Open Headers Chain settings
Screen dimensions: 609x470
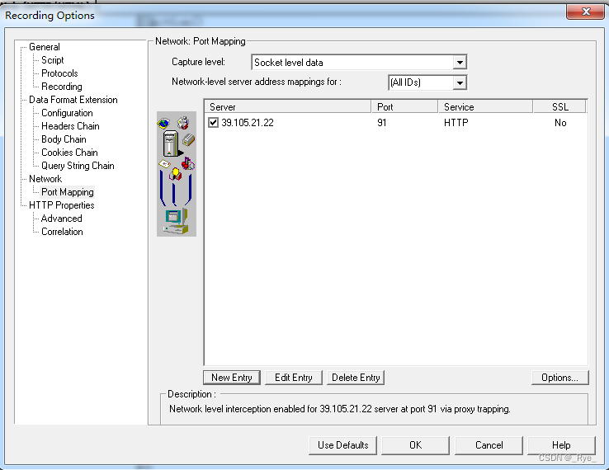70,126
